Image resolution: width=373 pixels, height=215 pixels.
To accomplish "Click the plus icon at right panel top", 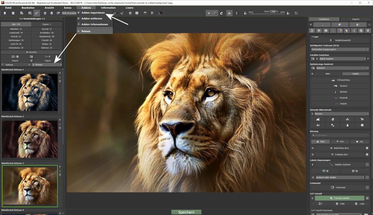I will (x=311, y=25).
